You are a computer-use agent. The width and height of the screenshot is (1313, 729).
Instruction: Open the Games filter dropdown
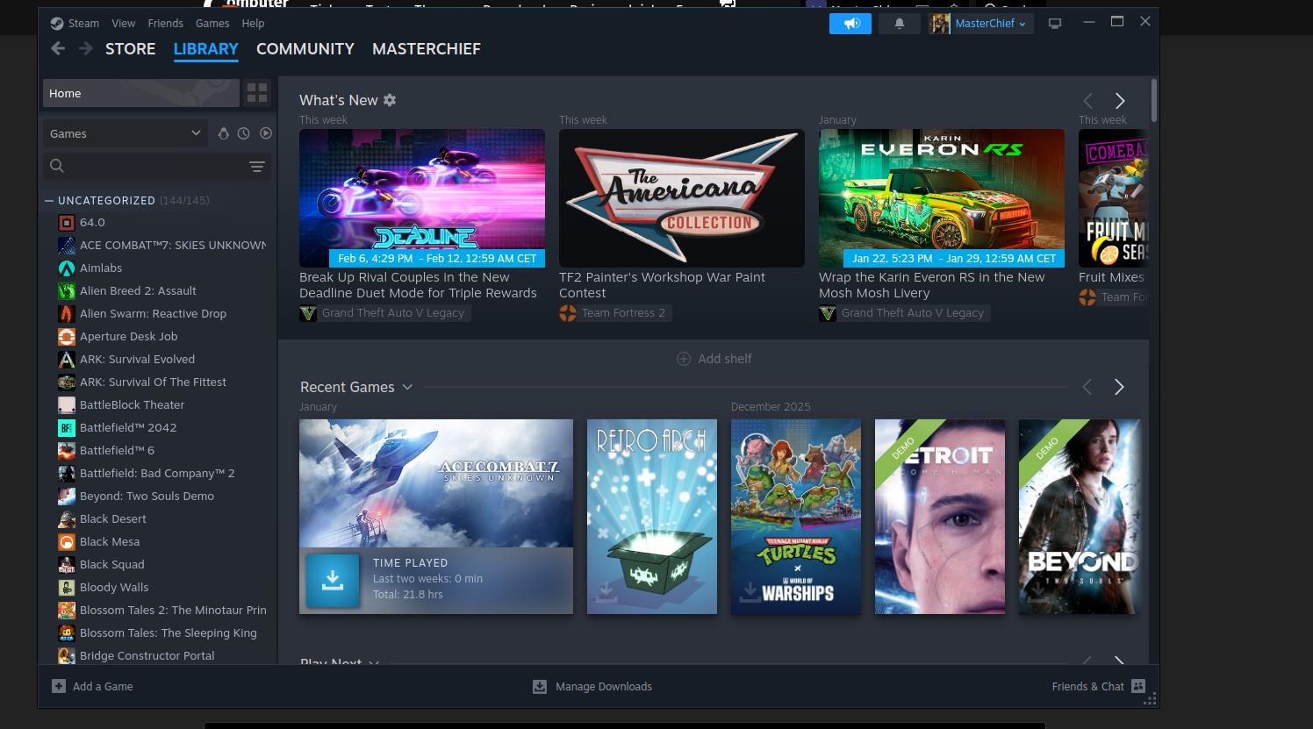[126, 133]
